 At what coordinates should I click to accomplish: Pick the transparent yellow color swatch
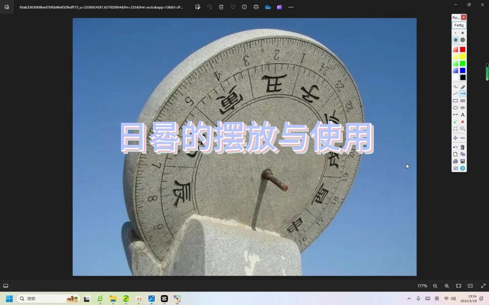[x=455, y=57]
